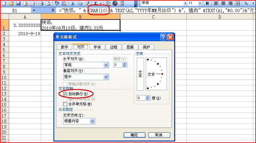Click the AutoSum sigma icon

96,3
